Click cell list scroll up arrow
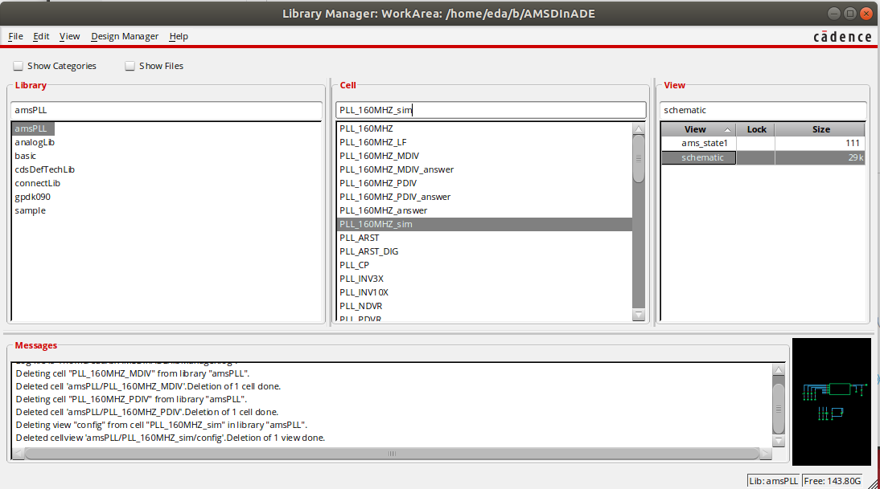The height and width of the screenshot is (489, 880). (639, 128)
